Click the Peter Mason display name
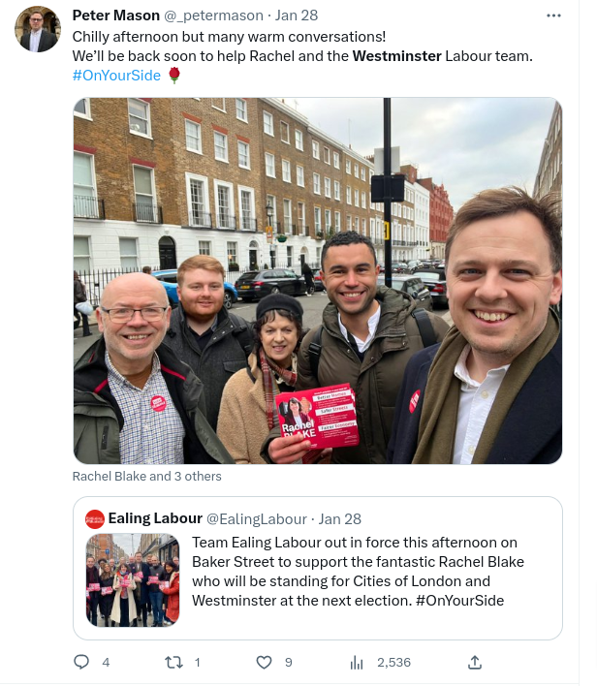Viewport: 597px width, 686px height. tap(116, 16)
